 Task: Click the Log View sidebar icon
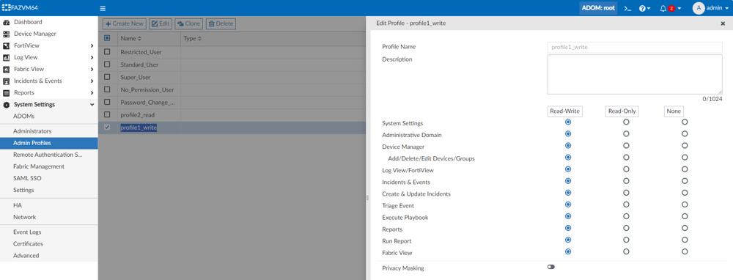(x=6, y=57)
